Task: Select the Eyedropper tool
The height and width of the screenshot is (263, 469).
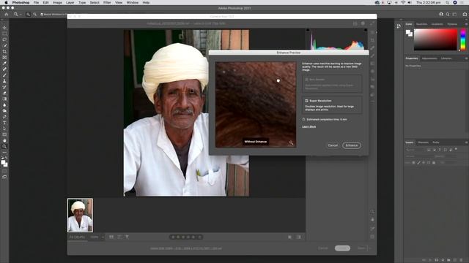Action: click(4, 64)
